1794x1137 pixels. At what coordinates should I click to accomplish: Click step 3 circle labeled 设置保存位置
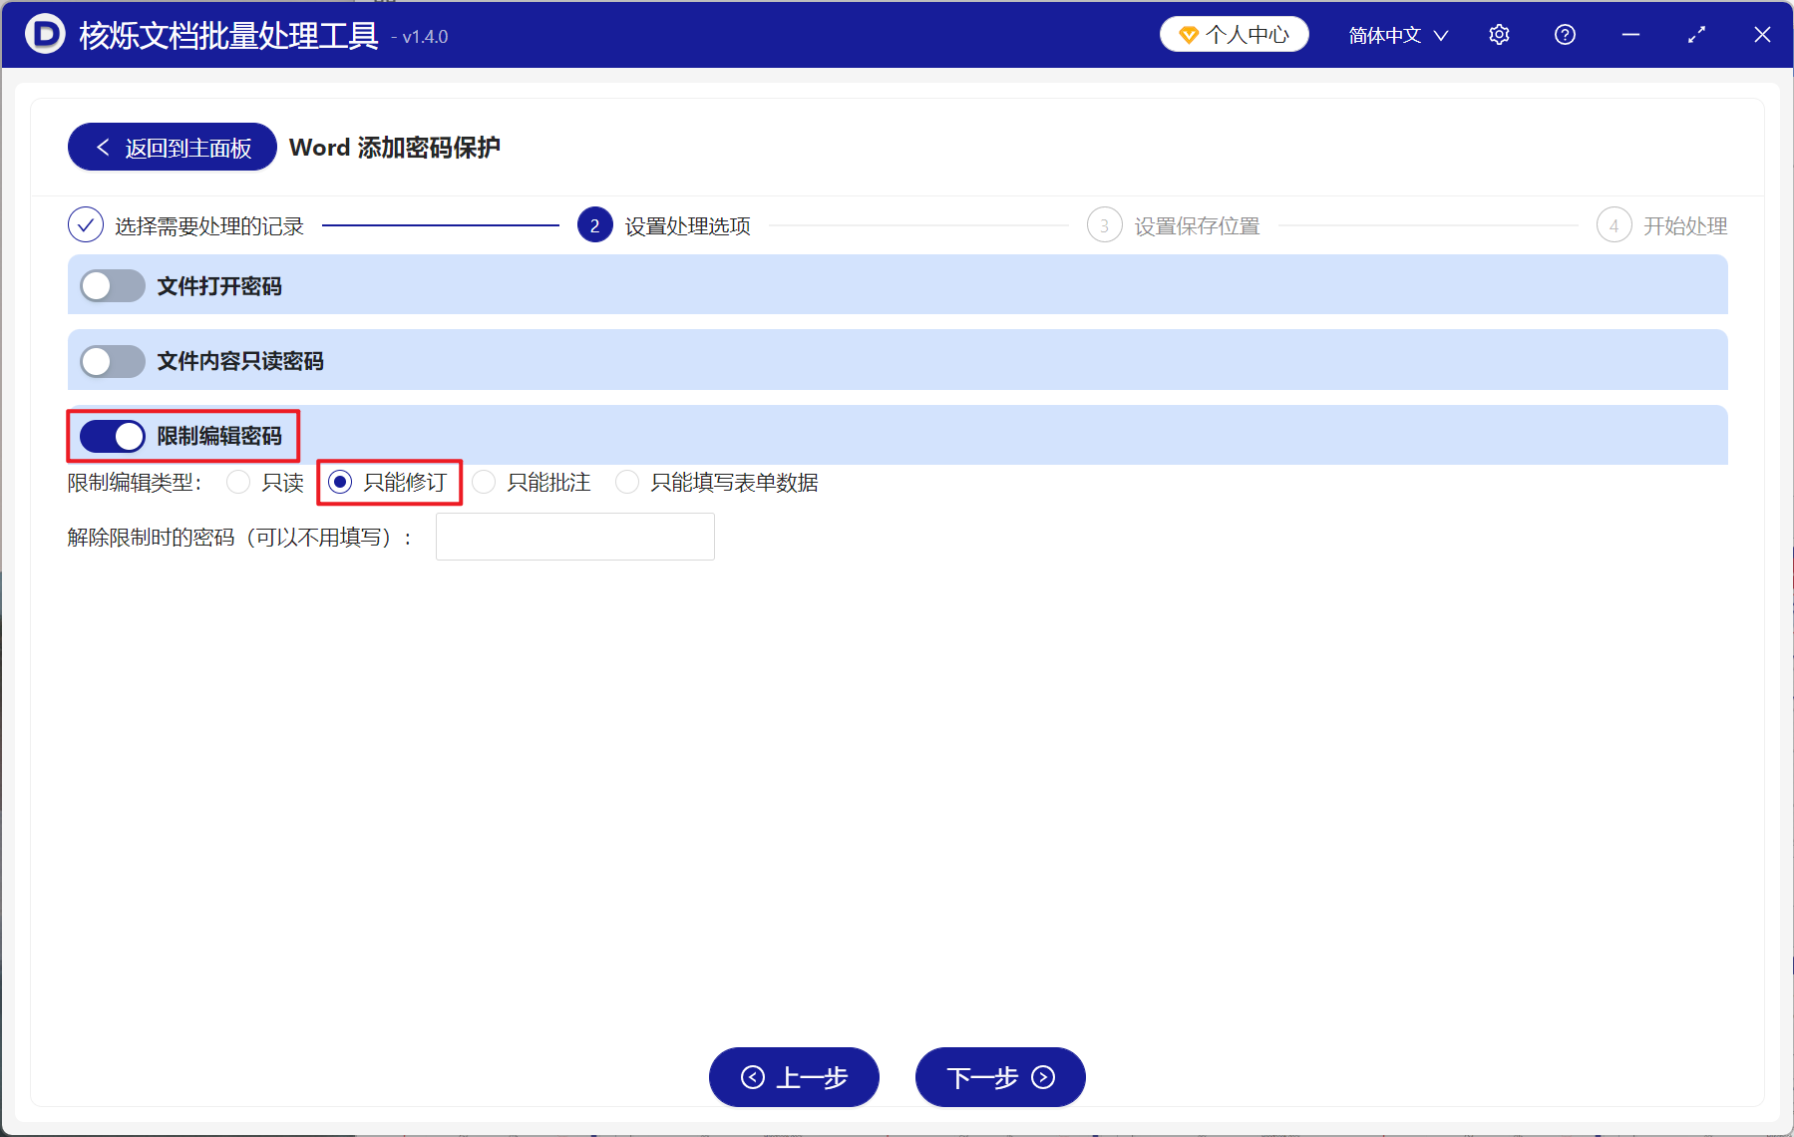[1104, 225]
